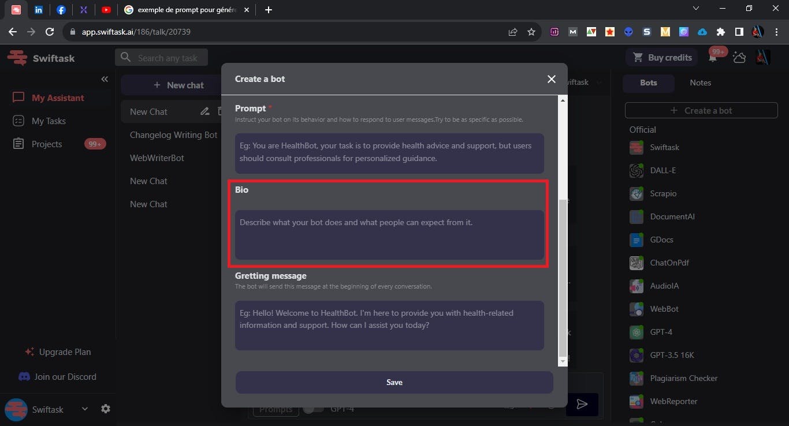Click Join our Discord link
Image resolution: width=789 pixels, height=426 pixels.
click(x=57, y=377)
